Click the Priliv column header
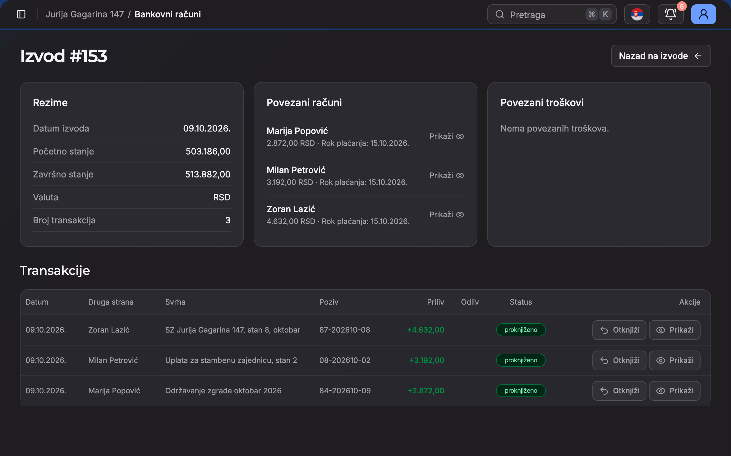 pos(435,302)
